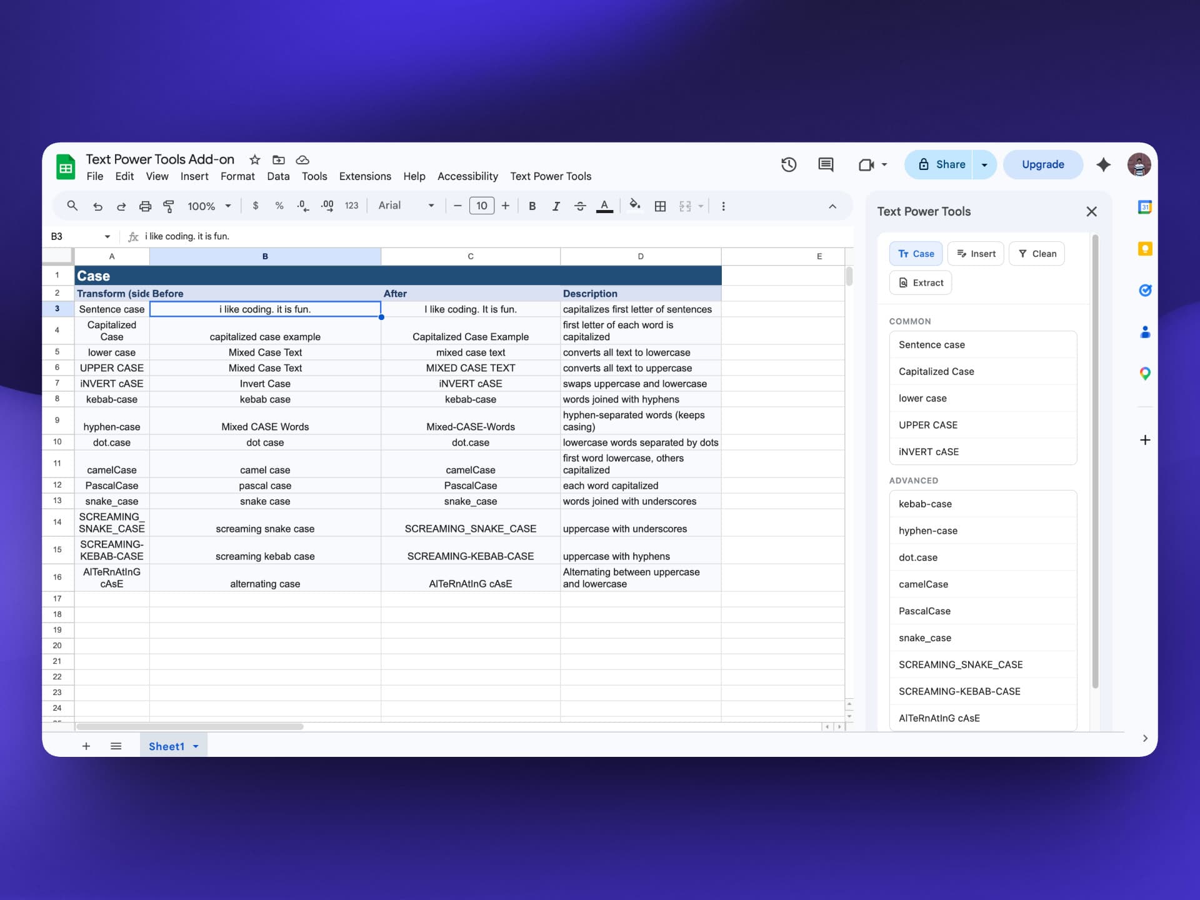Viewport: 1200px width, 900px height.
Task: Collapse the menus with the up chevron
Action: coord(832,206)
